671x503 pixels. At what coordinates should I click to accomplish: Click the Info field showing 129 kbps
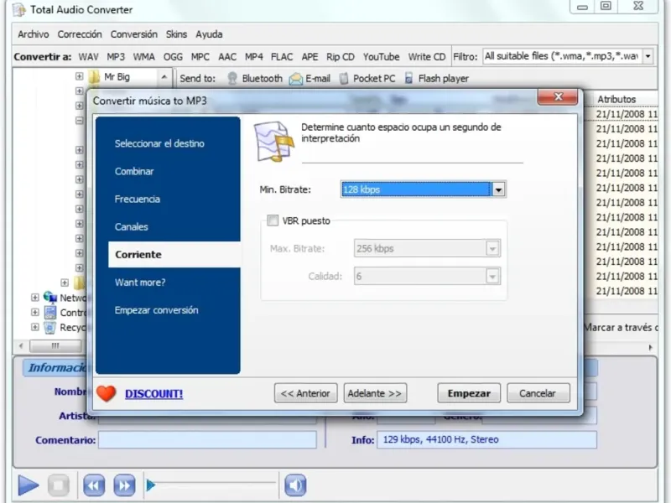coord(487,439)
